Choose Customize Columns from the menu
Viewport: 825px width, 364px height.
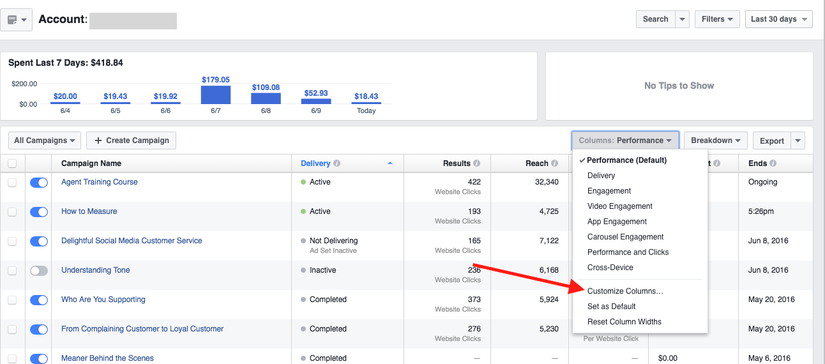click(x=625, y=291)
